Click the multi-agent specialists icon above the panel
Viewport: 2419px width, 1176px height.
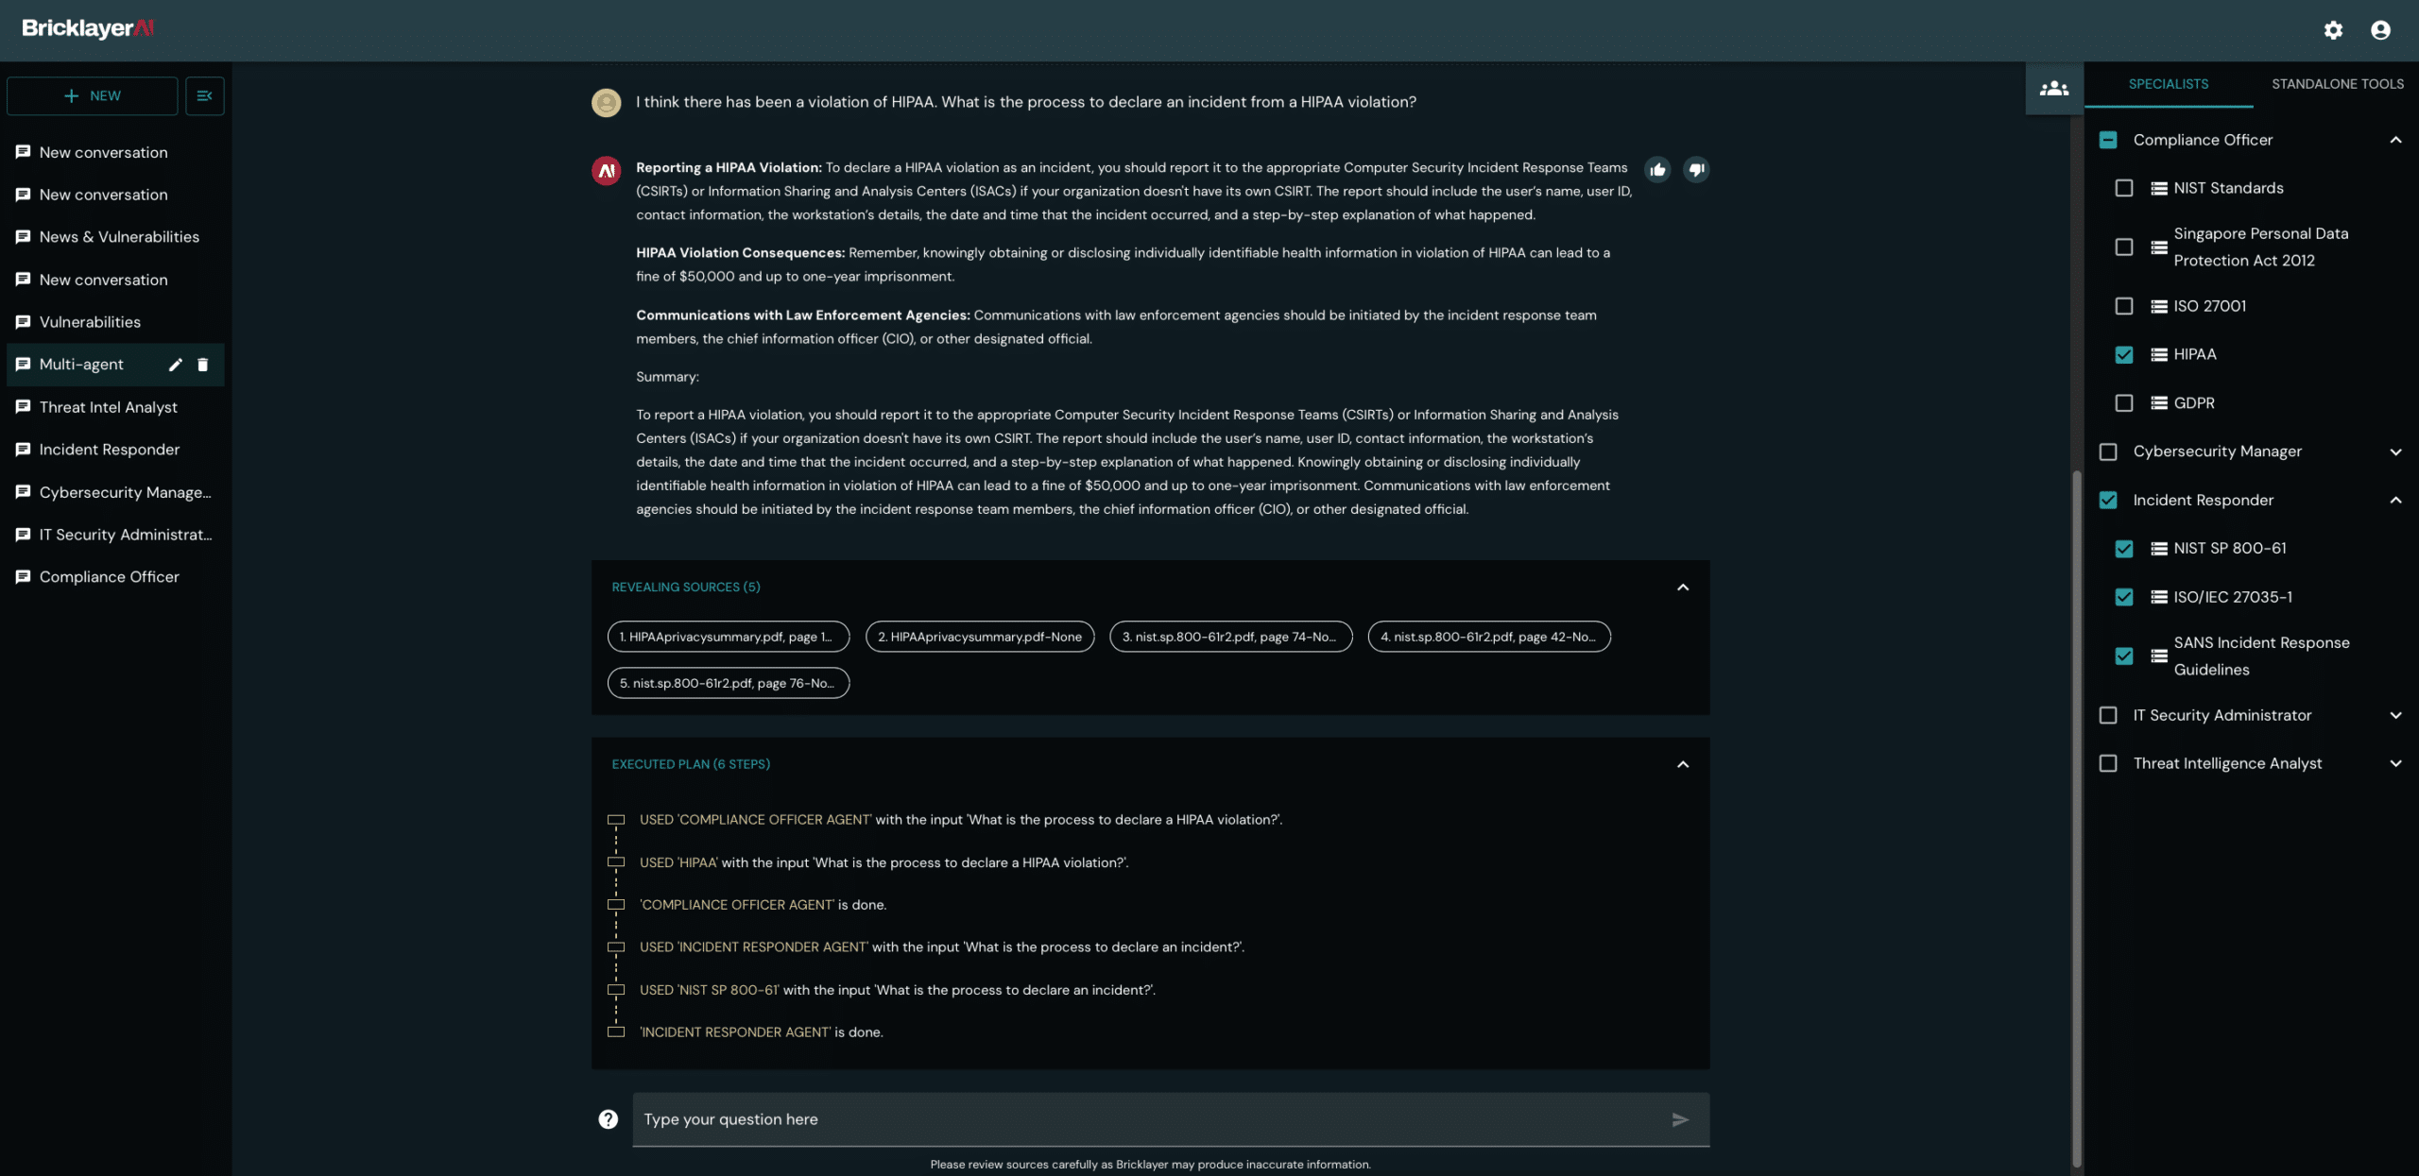[2053, 88]
